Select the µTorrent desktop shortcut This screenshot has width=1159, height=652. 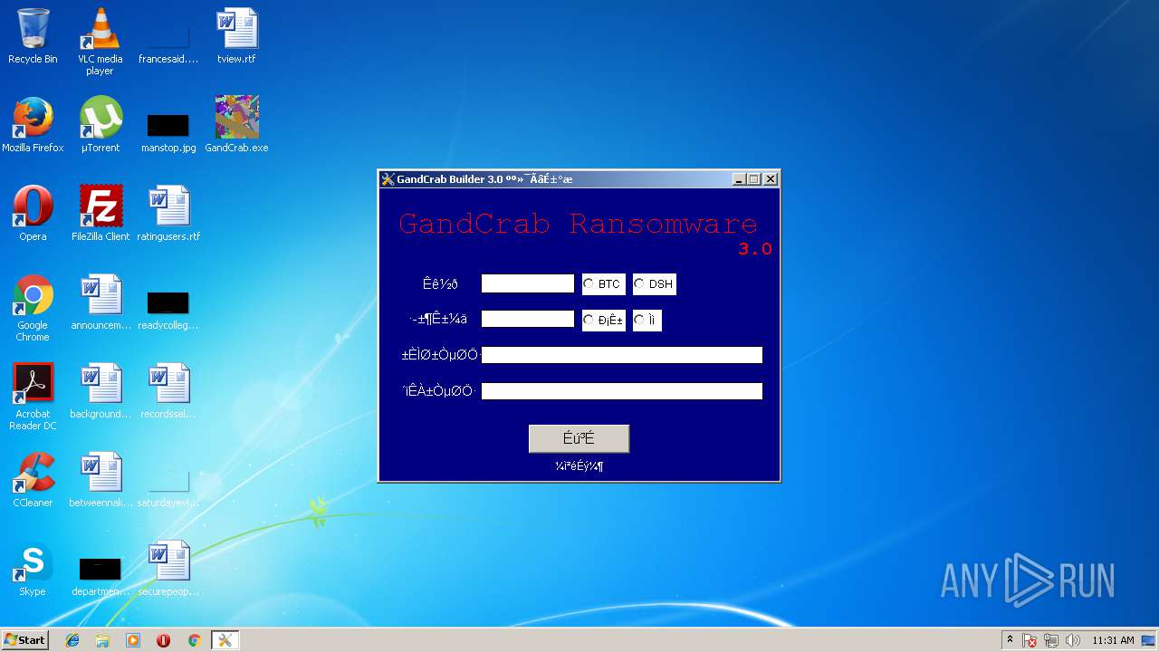pos(100,125)
